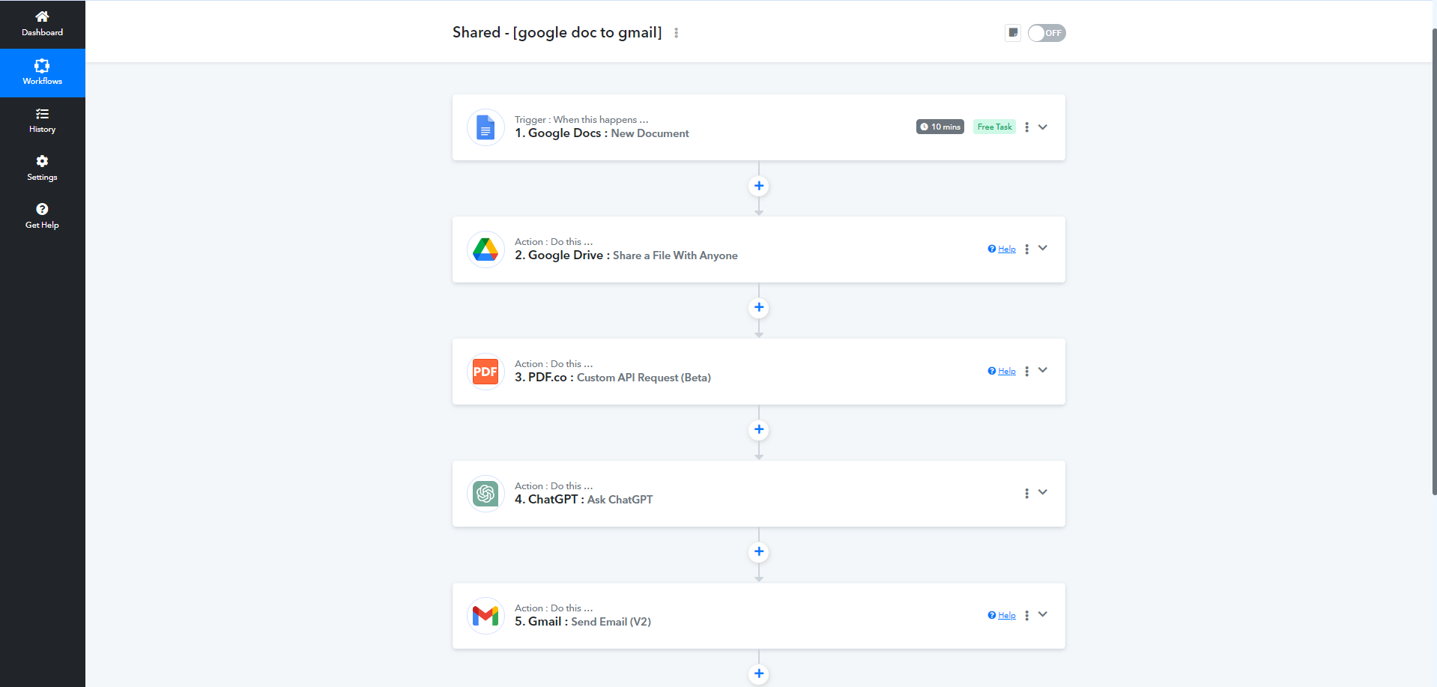This screenshot has height=687, width=1437.
Task: Open Help link on PDF.co step
Action: [1002, 372]
